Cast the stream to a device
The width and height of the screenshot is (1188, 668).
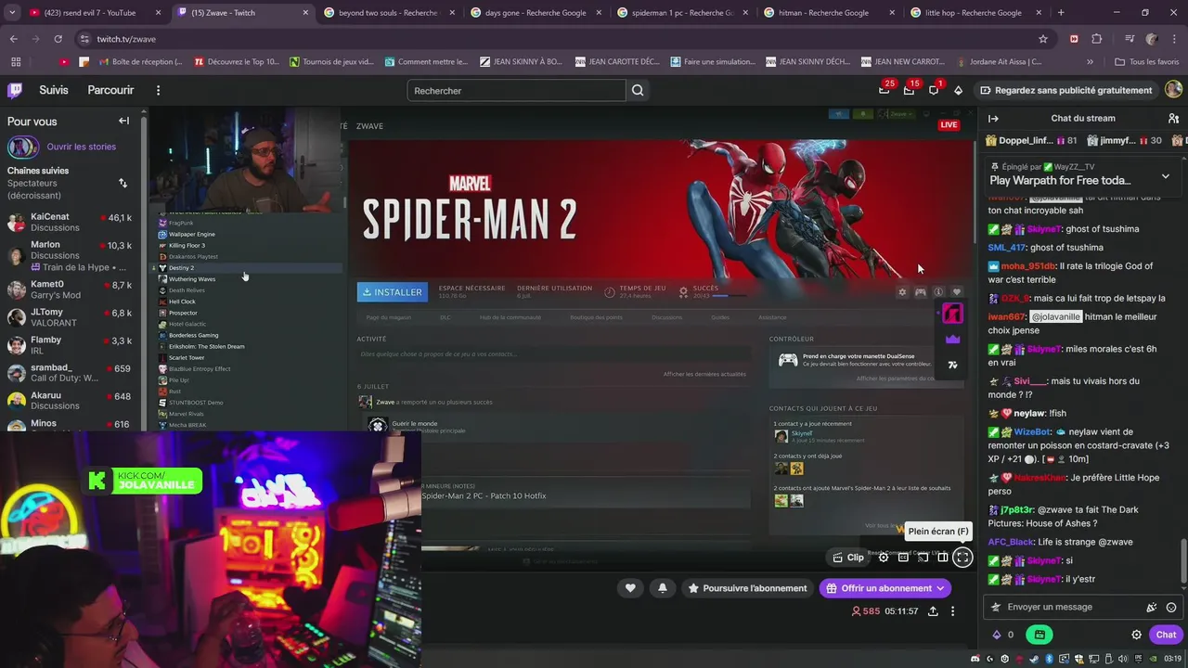point(923,558)
